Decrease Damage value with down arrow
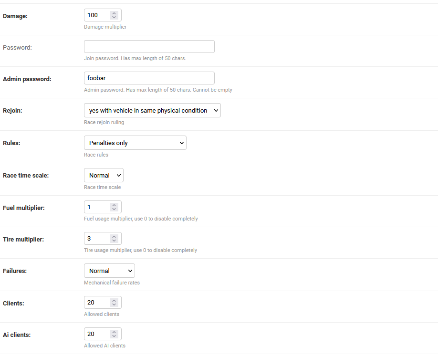 (x=114, y=17)
